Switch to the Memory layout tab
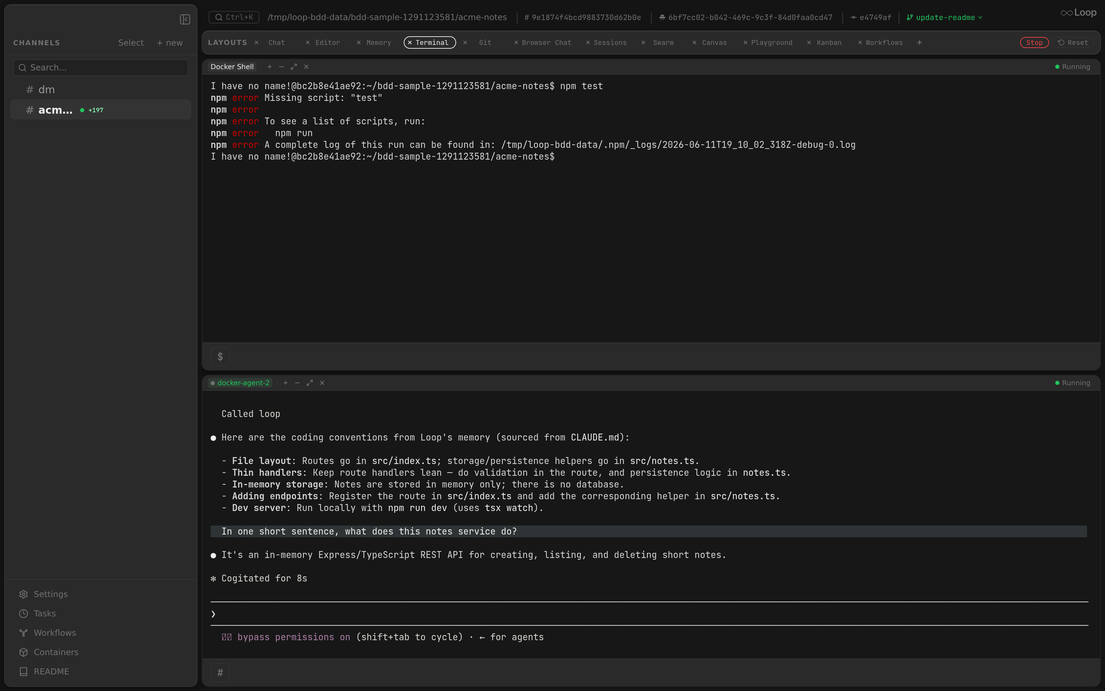1105x691 pixels. coord(378,42)
